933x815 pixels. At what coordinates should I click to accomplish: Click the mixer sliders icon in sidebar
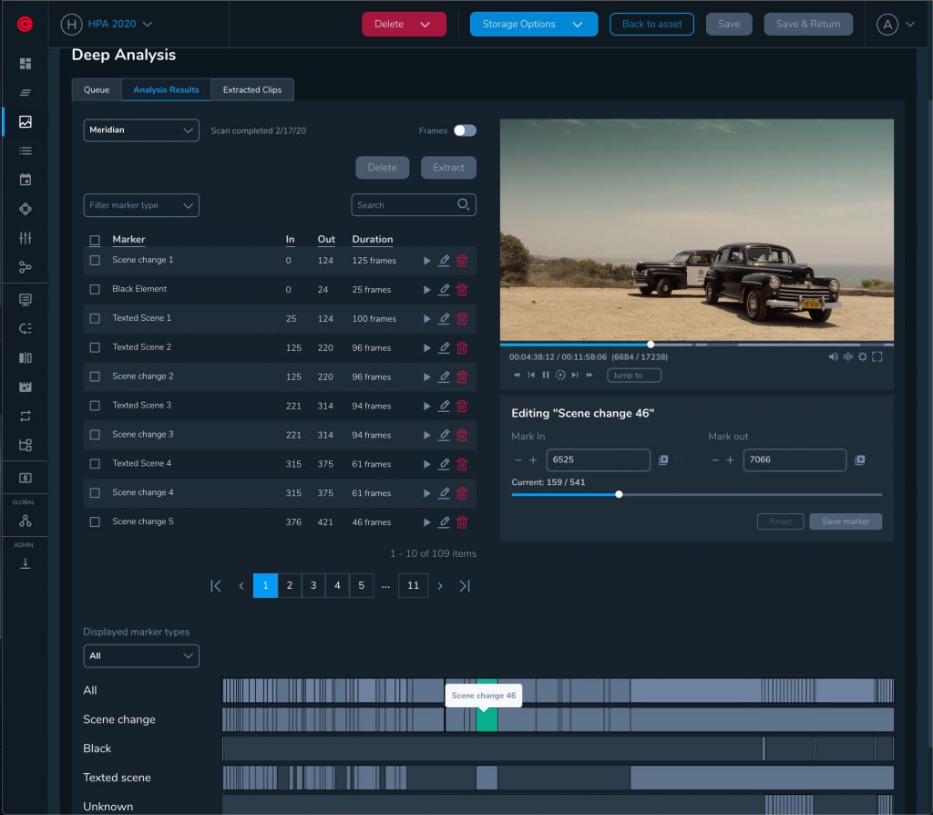[x=26, y=238]
